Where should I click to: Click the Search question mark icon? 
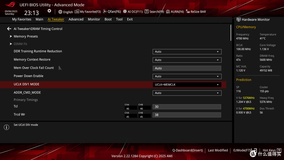146,11
